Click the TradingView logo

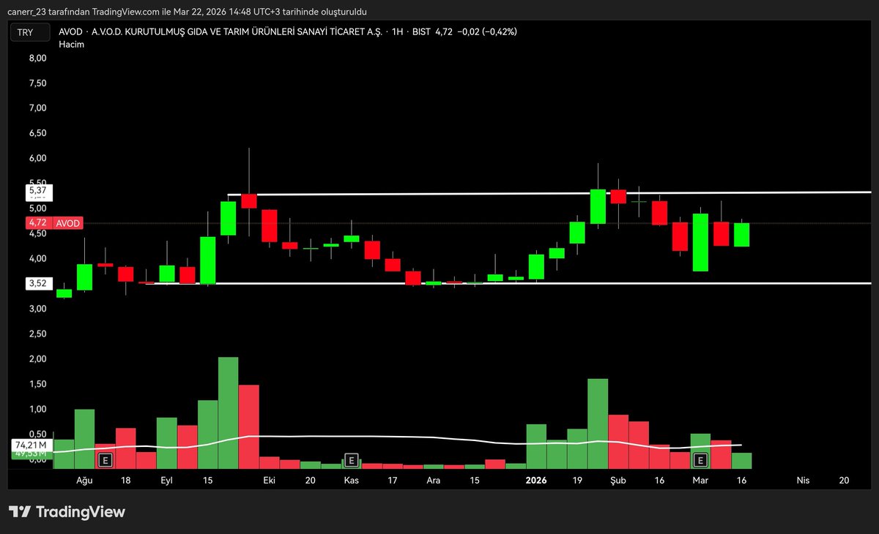click(67, 512)
